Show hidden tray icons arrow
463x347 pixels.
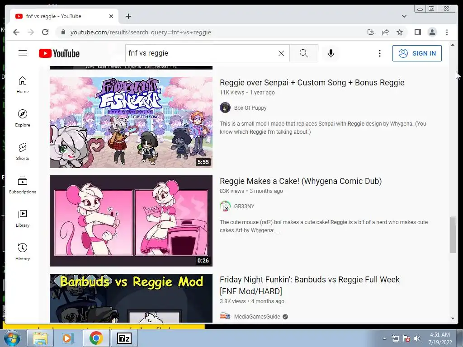coord(384,338)
